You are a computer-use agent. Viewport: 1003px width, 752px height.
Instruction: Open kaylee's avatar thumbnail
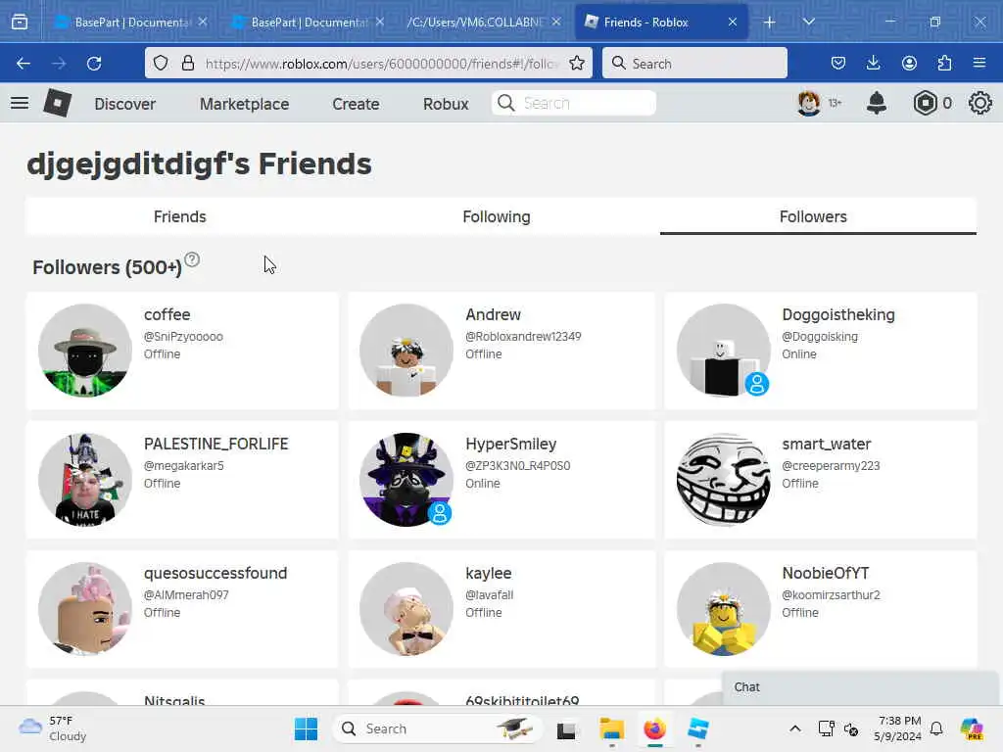tap(406, 609)
